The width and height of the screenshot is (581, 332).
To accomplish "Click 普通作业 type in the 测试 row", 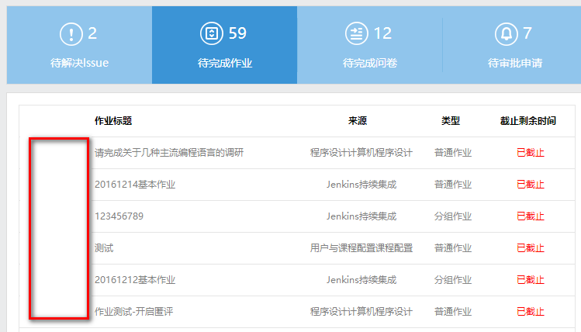I will click(453, 248).
